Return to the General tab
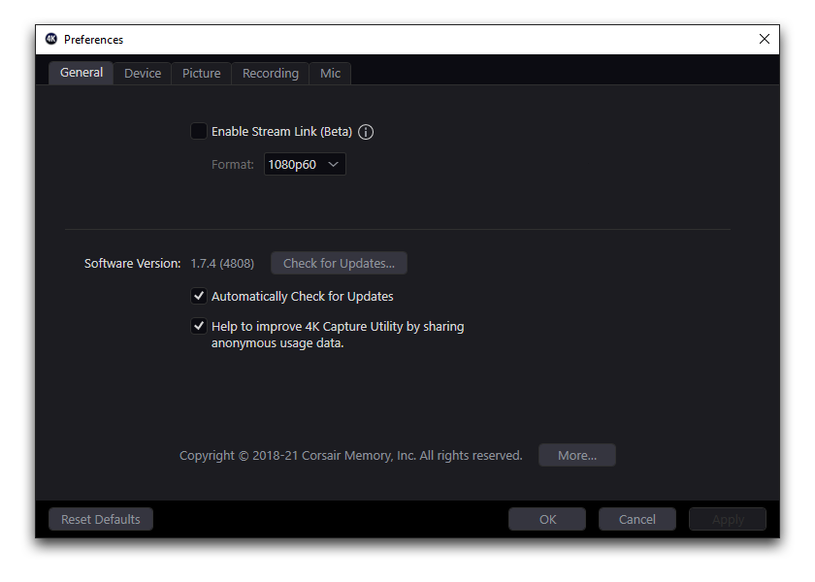815x582 pixels. coord(81,72)
